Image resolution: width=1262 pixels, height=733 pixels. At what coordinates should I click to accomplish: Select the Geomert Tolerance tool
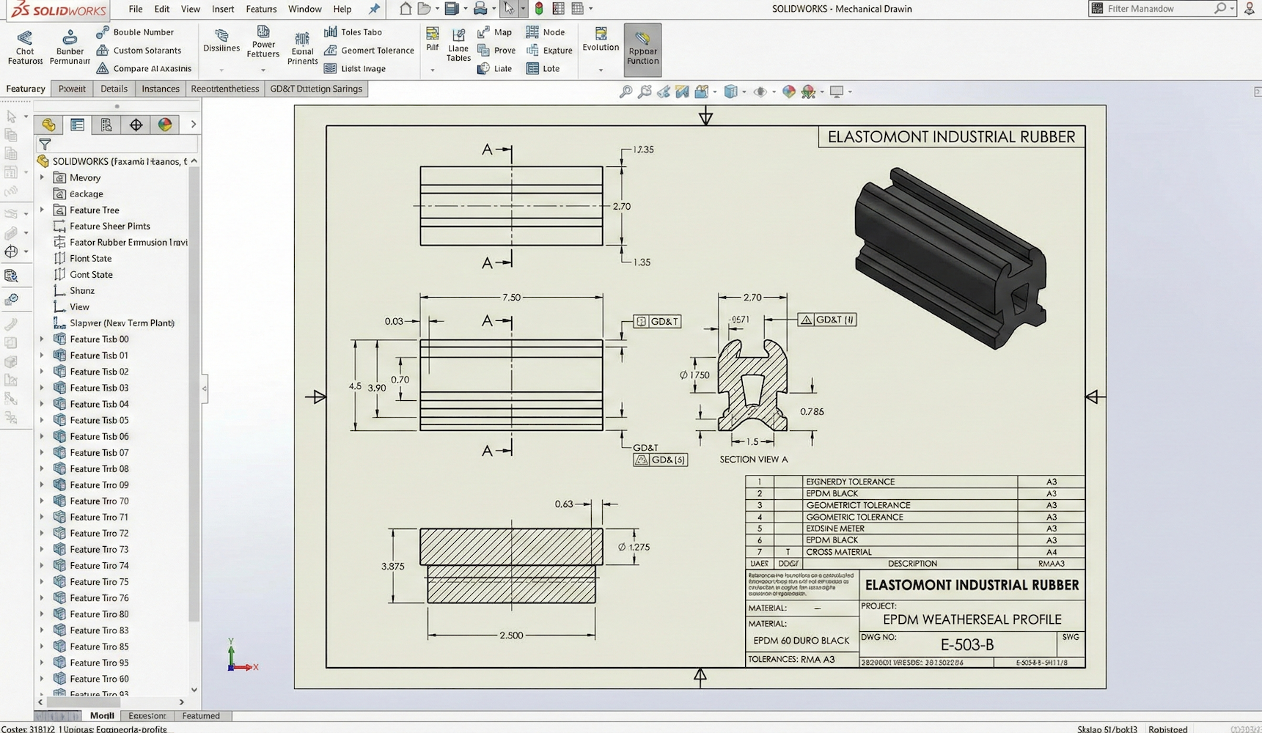pyautogui.click(x=368, y=50)
